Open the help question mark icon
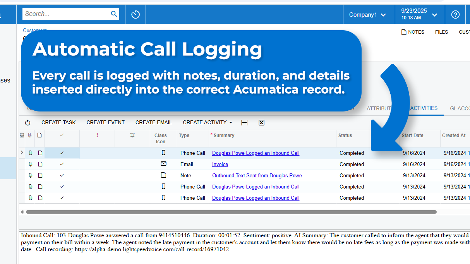The image size is (470, 264). point(455,15)
